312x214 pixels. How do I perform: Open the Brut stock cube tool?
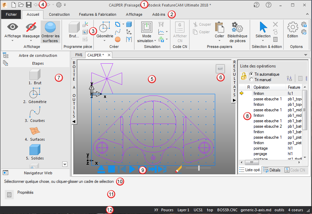74,27
